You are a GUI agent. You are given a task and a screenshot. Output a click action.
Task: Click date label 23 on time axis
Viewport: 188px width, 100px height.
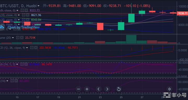pos(100,97)
